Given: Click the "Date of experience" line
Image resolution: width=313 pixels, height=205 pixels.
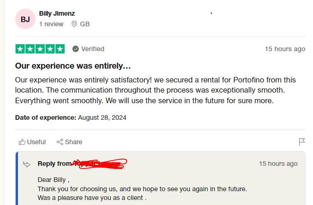Looking at the screenshot, I should coord(71,117).
